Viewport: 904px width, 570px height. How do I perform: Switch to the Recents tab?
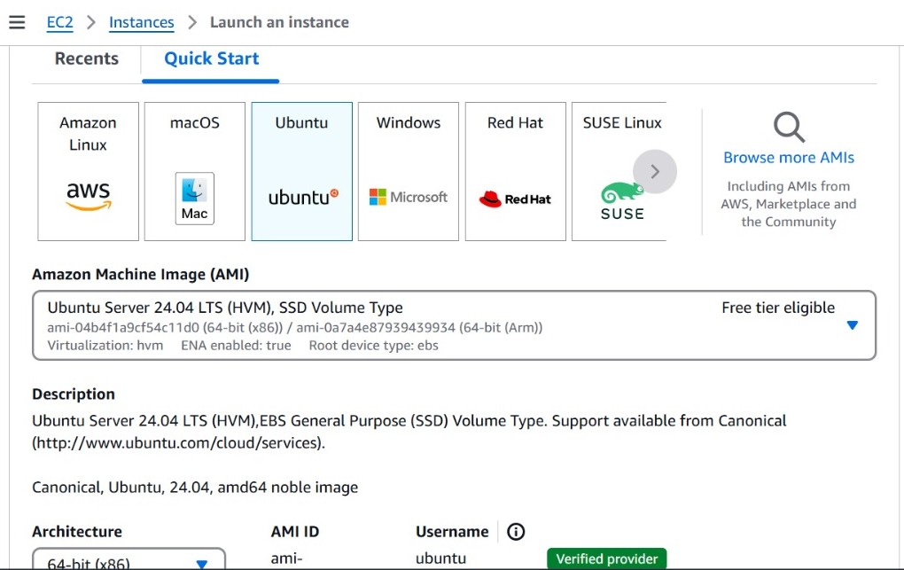(x=87, y=59)
